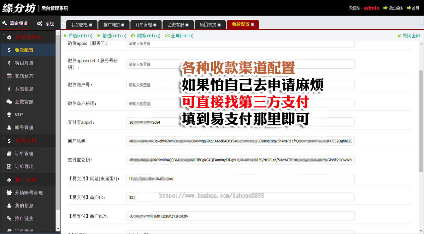The height and width of the screenshot is (234, 424).
Task: Click the 【易支付】网址 input field
Action: 240,179
